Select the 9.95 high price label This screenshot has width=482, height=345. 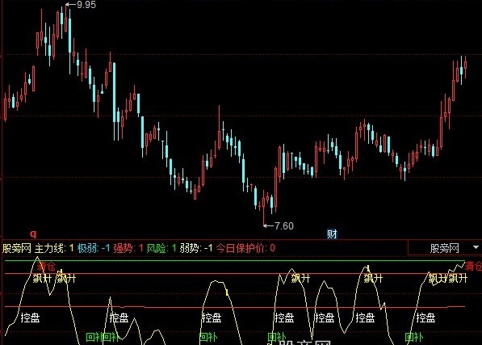pos(86,5)
